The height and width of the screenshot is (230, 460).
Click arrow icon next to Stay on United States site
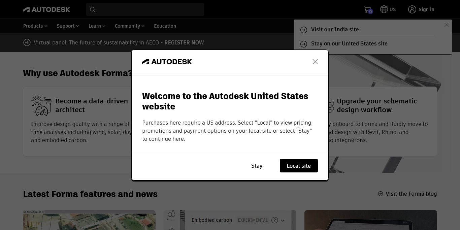(x=304, y=44)
